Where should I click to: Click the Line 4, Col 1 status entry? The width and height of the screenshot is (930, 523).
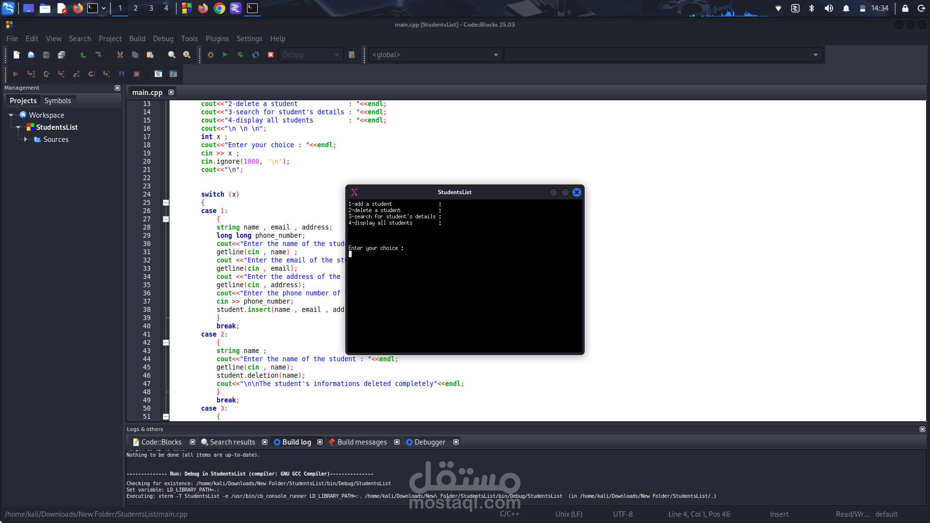pos(699,514)
